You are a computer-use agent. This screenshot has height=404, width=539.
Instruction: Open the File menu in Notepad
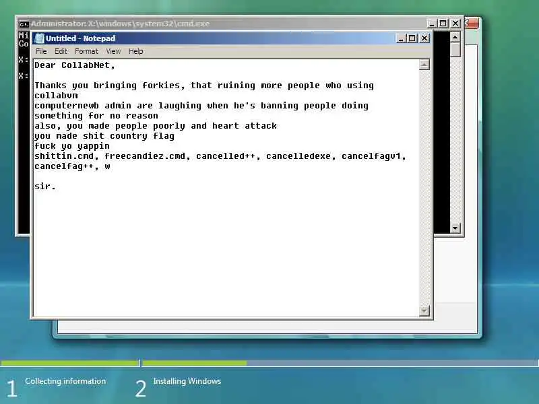pyautogui.click(x=41, y=51)
